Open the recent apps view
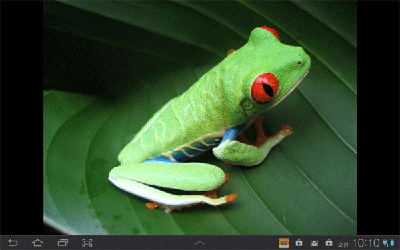Viewport: 400px width, 250px height. (x=63, y=243)
